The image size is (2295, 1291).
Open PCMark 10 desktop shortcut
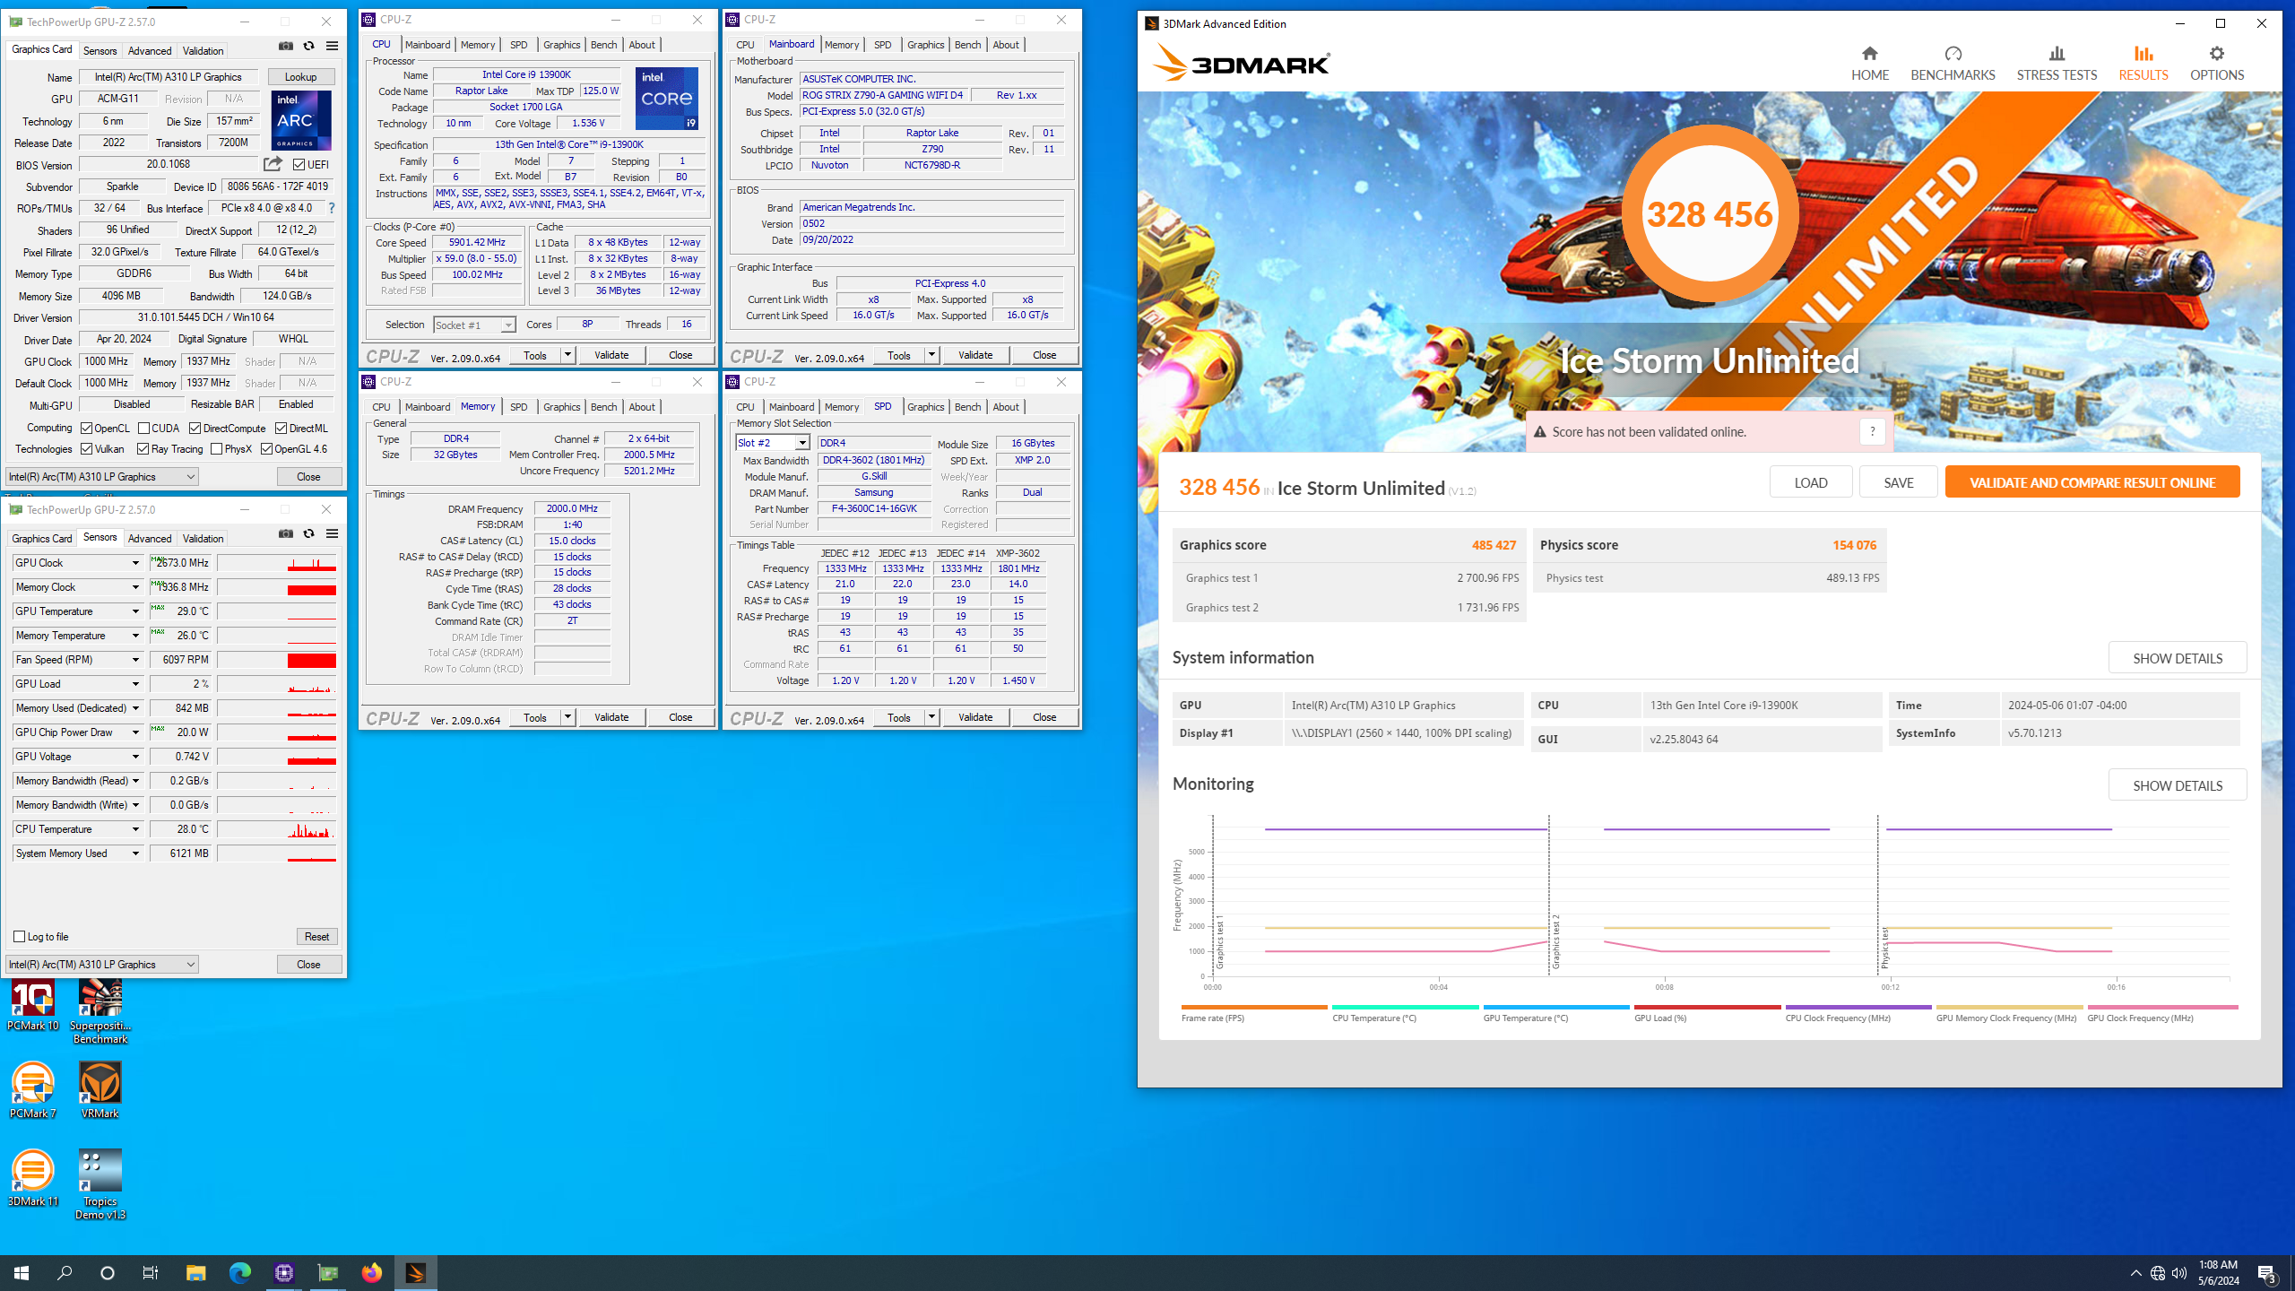(33, 1004)
